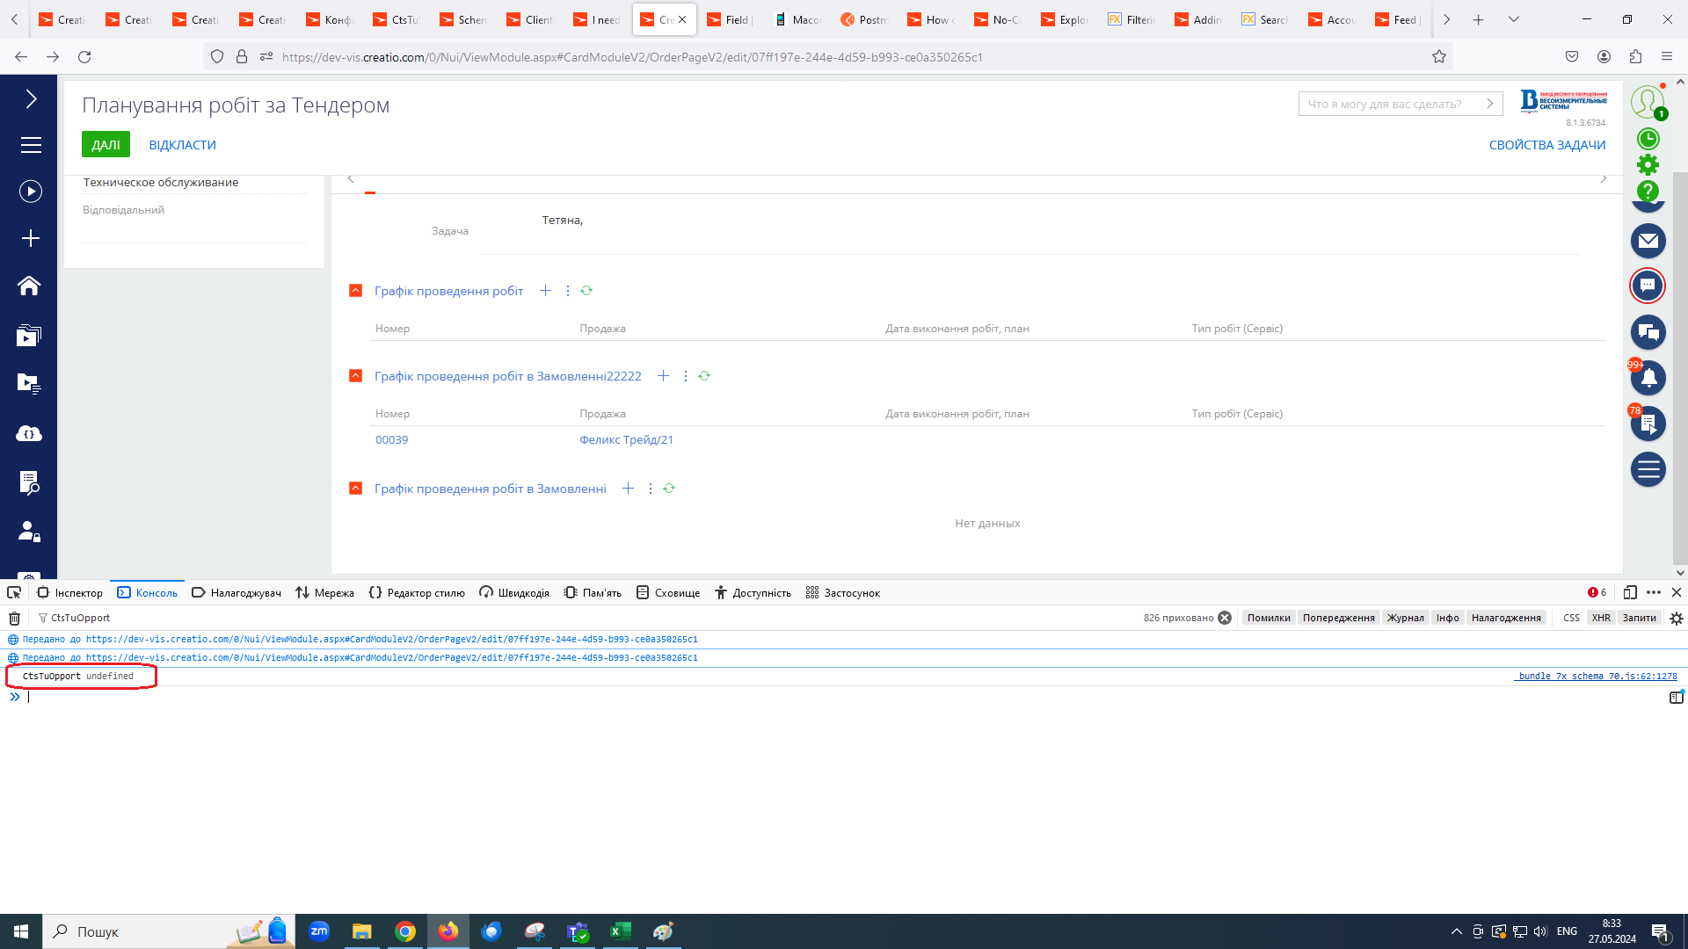The height and width of the screenshot is (949, 1688).
Task: Refresh the last Графік в Замовленні detail
Action: [x=669, y=489]
